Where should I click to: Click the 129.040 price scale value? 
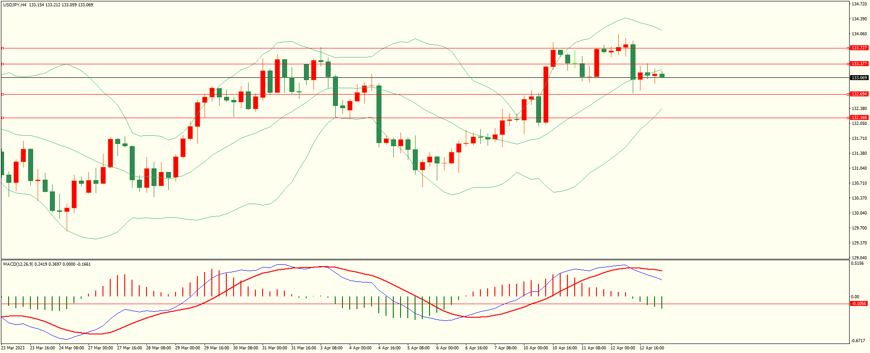tap(859, 258)
